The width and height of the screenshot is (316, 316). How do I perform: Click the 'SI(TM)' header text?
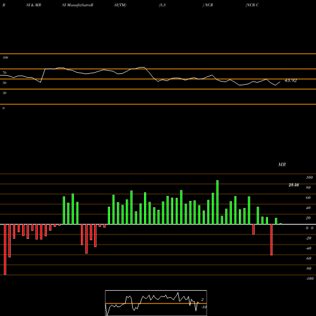click(120, 5)
